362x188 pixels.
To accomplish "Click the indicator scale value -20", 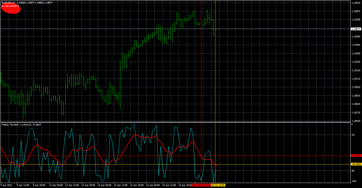I will [353, 135].
